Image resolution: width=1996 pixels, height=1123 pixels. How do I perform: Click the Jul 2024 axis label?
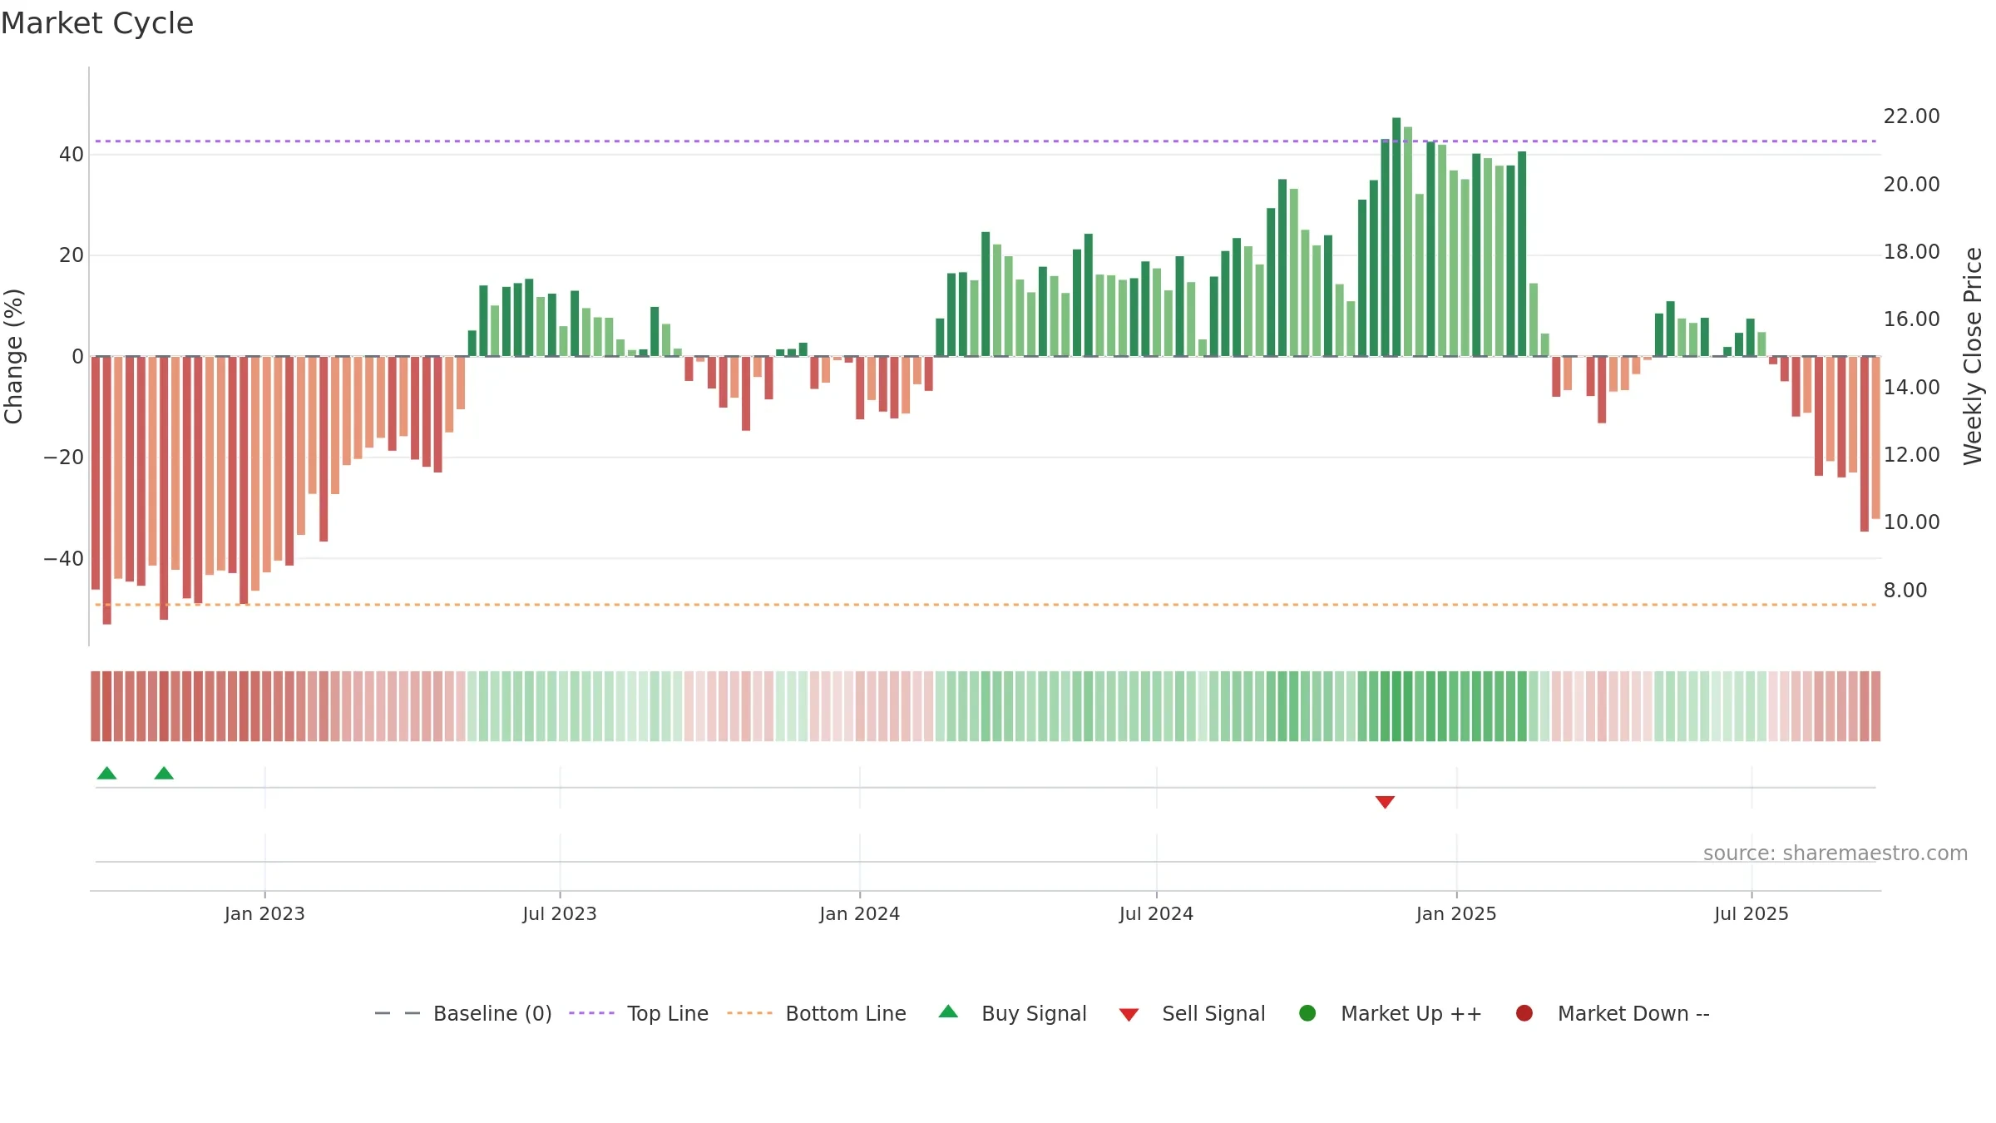1156,914
